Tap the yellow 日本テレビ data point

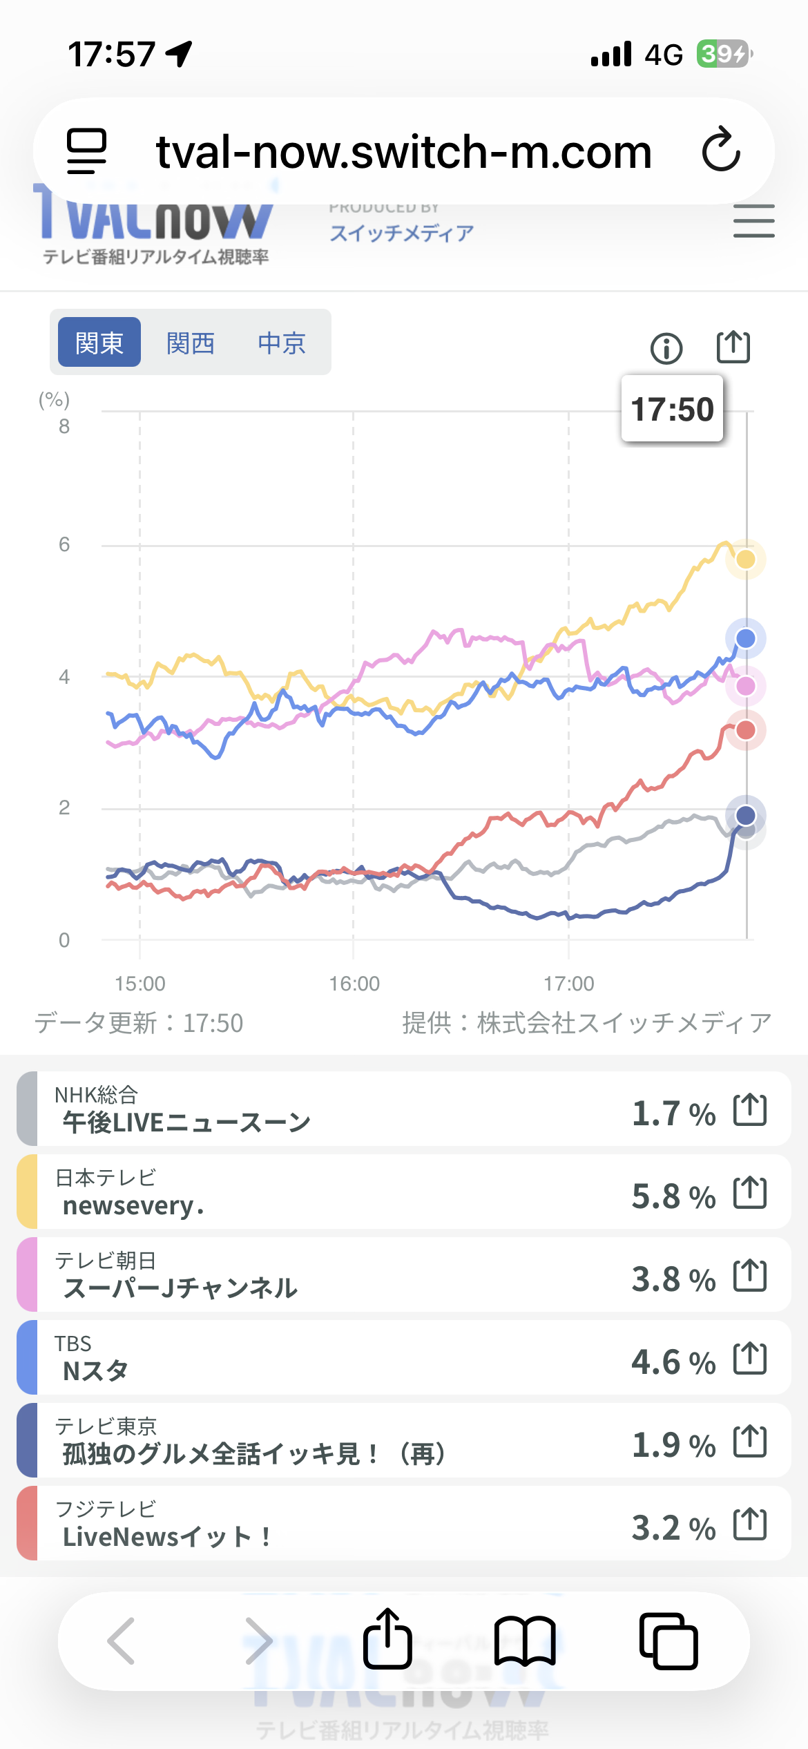(745, 559)
